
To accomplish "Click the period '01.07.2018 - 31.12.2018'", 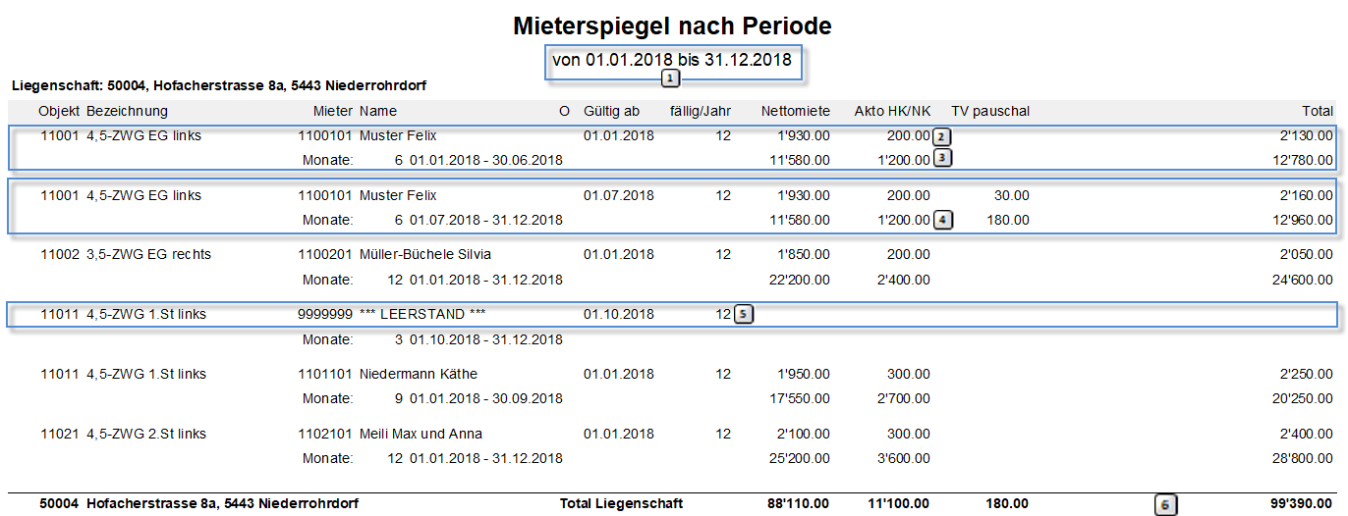I will point(486,220).
